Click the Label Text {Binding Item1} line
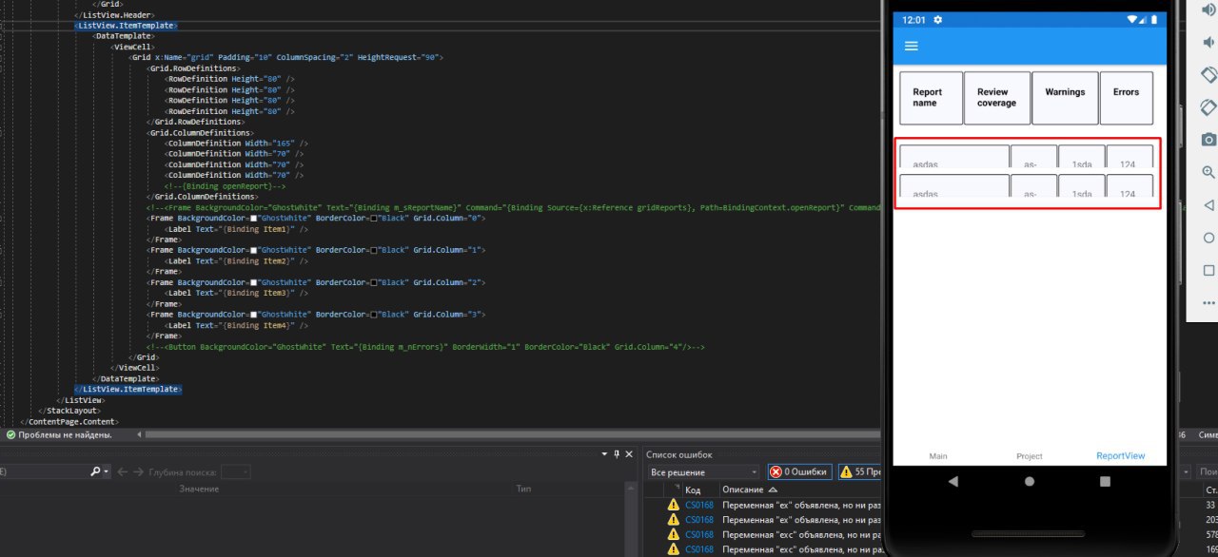The image size is (1218, 557). 237,229
